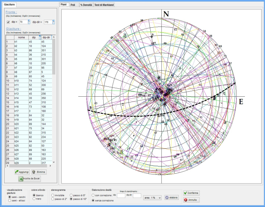The height and width of the screenshot is (207, 265).
Task: Click dip-dir cell 220 of k28
Action: point(47,159)
